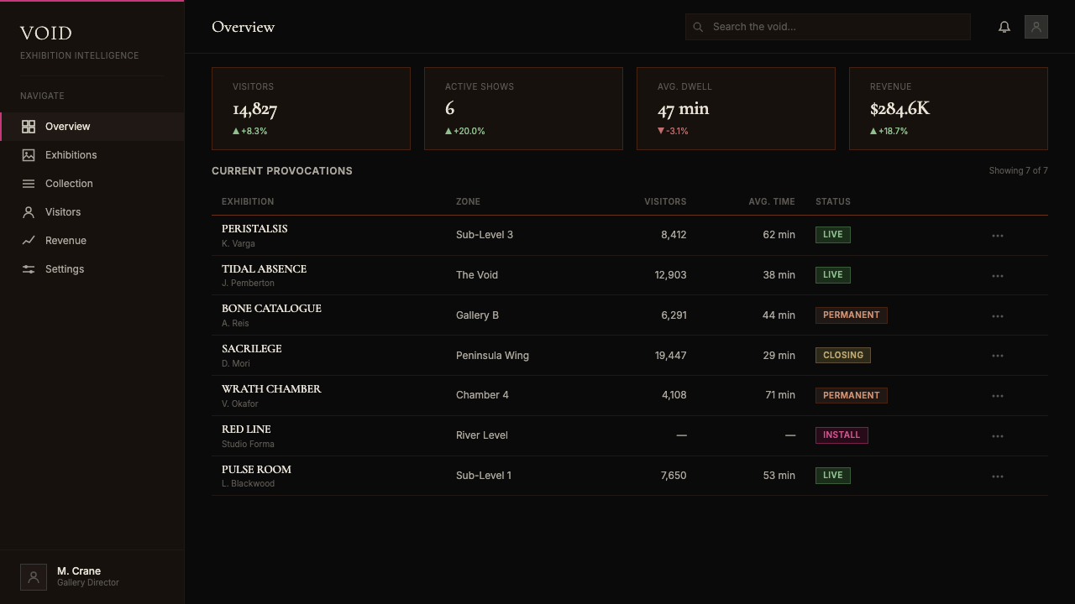Click the CLOSING badge on SACRILEGE row
The image size is (1075, 604).
843,355
